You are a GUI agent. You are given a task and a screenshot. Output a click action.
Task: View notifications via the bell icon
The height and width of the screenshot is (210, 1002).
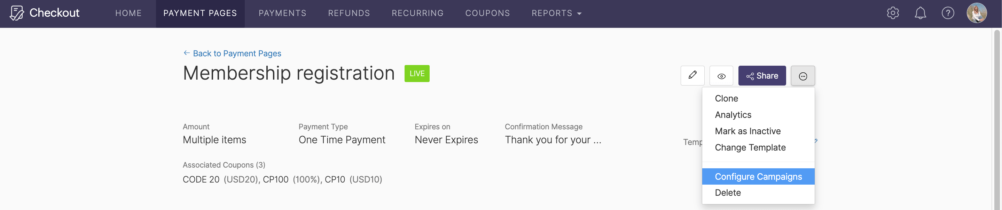(920, 13)
